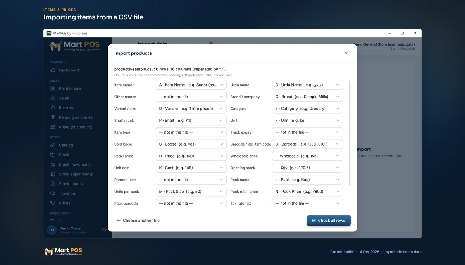Click the Stock adjustments sliders icon
The height and width of the screenshot is (265, 465).
point(53,174)
